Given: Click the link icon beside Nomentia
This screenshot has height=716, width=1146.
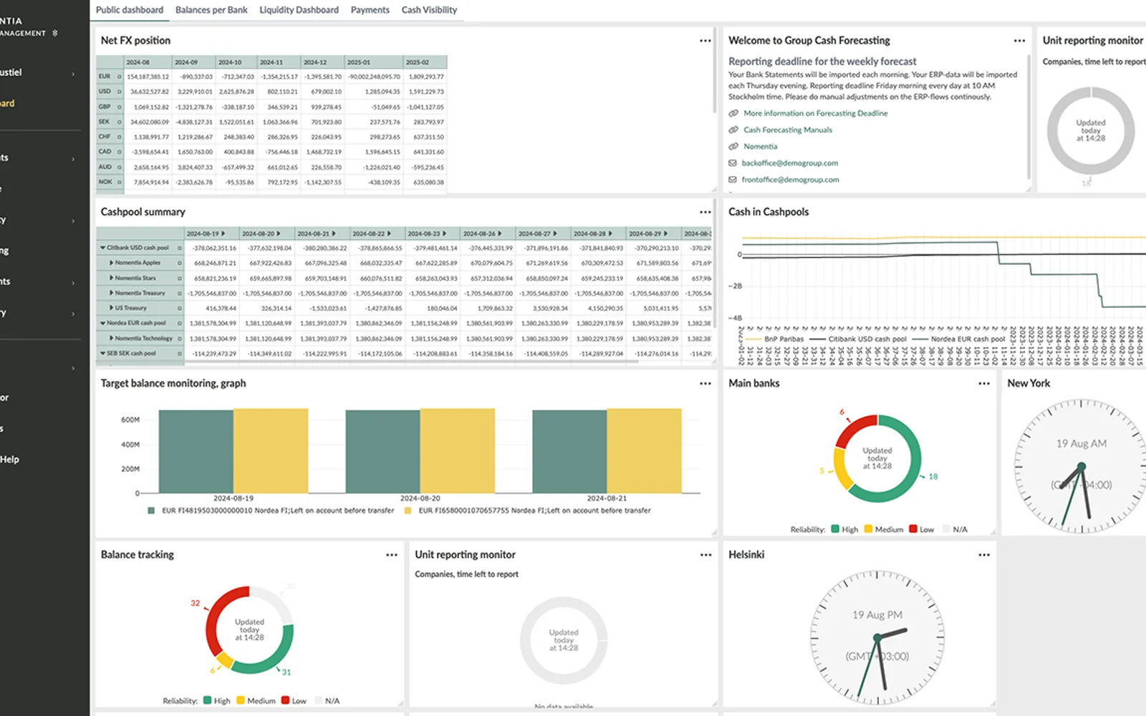Looking at the screenshot, I should pyautogui.click(x=733, y=146).
